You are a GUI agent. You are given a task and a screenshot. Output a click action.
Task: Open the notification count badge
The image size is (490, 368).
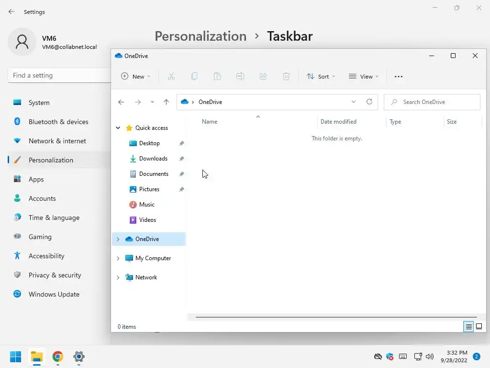477,356
